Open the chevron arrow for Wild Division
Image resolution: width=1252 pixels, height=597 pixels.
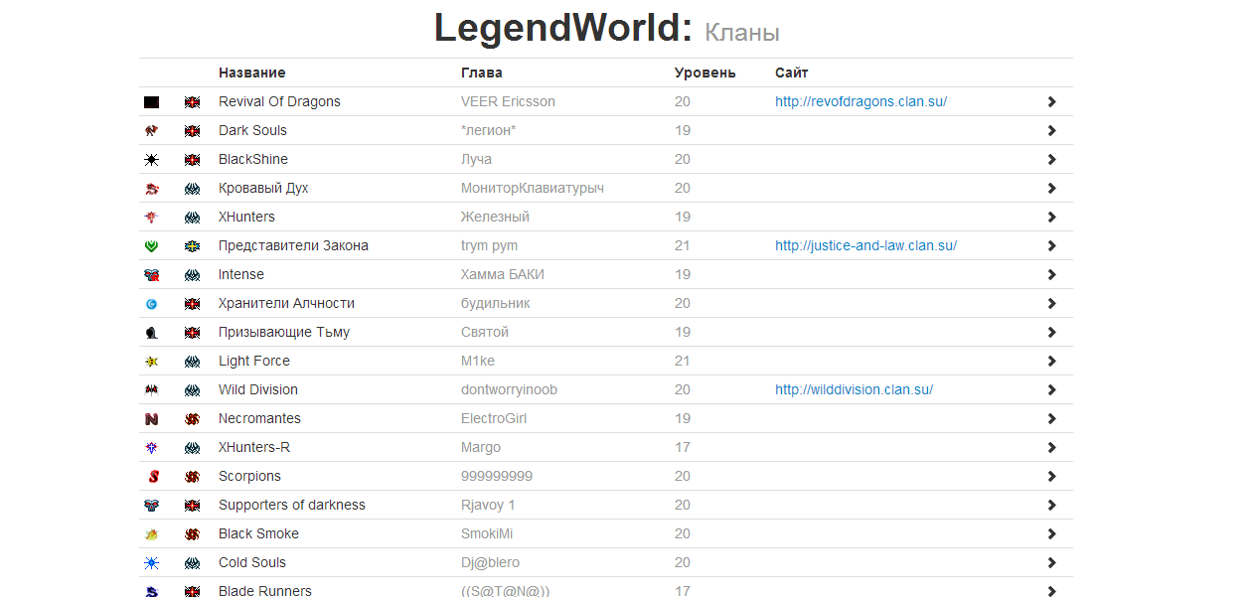[x=1051, y=390]
